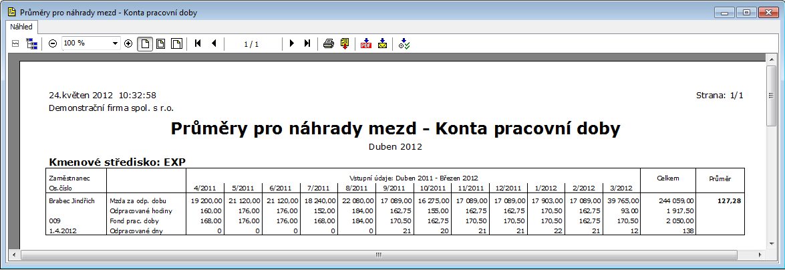The height and width of the screenshot is (270, 785).
Task: Click the period label Duben 2012
Action: (395, 147)
